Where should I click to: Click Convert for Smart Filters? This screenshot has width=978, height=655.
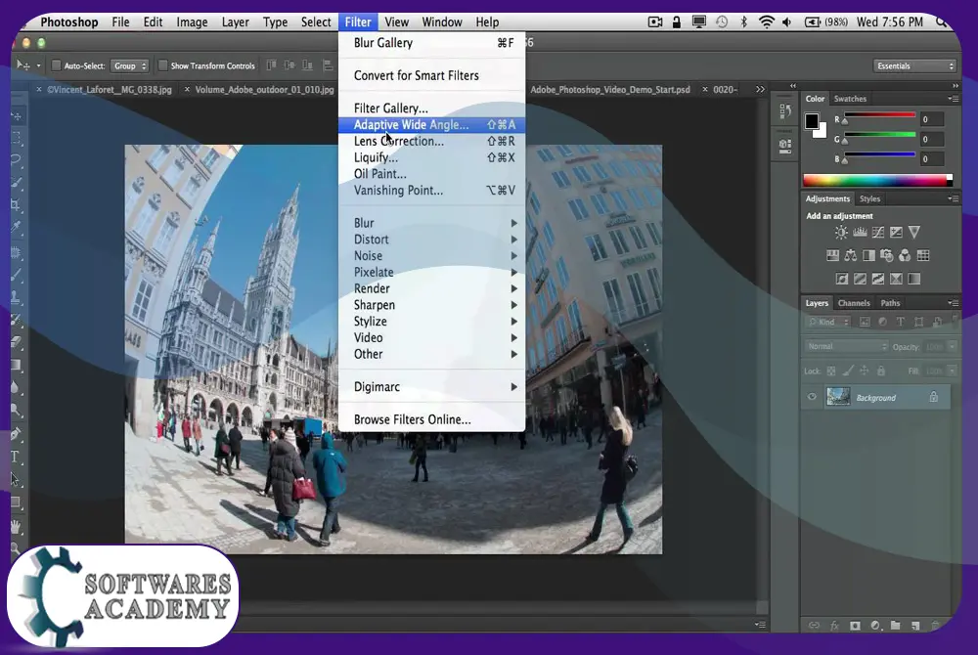432,75
